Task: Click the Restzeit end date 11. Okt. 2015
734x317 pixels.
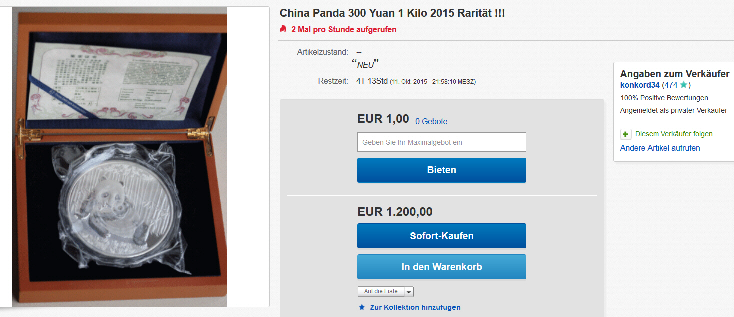Action: click(410, 81)
